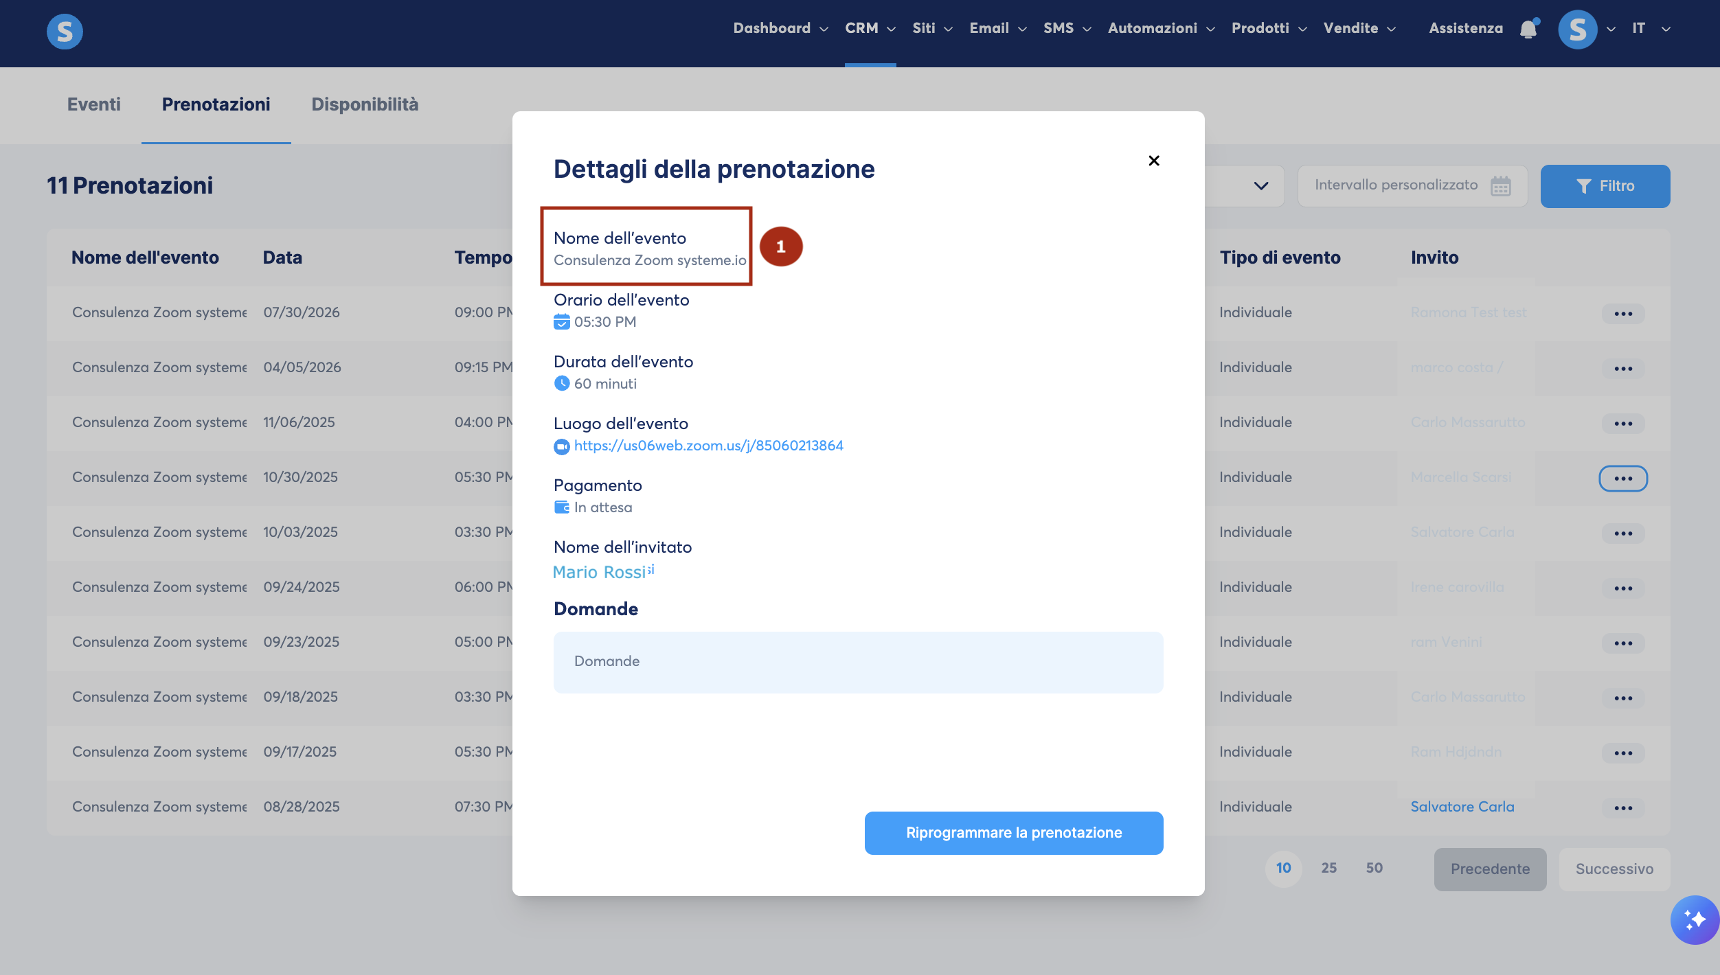
Task: Click the 60 minuti duration value
Action: (x=605, y=384)
